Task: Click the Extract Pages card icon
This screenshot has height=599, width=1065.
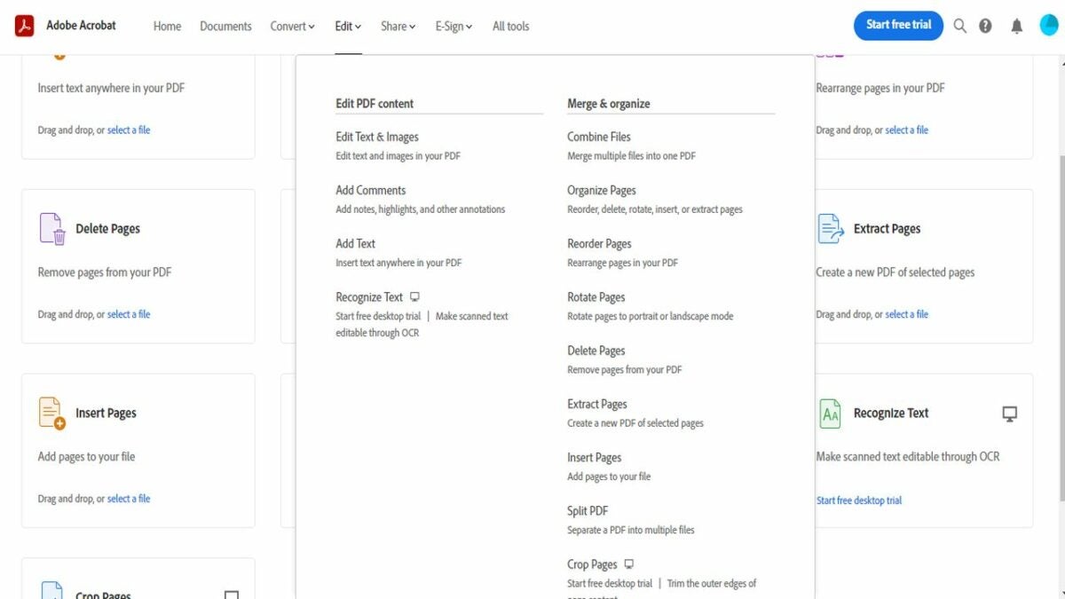Action: click(831, 228)
